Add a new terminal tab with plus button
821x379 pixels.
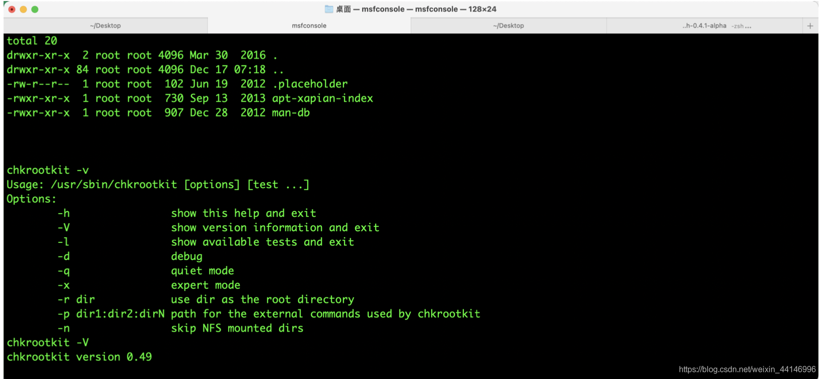(x=810, y=26)
